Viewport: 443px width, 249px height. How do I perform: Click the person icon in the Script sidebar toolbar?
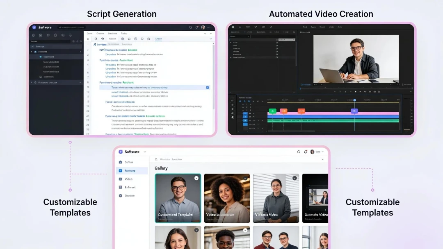pos(71,35)
